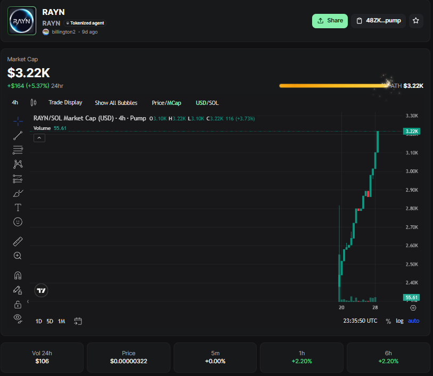The height and width of the screenshot is (376, 433).
Task: Select the Text annotation tool
Action: pyautogui.click(x=18, y=207)
